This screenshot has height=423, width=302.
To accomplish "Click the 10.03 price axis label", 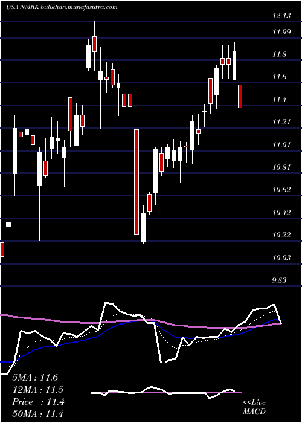I will (281, 257).
